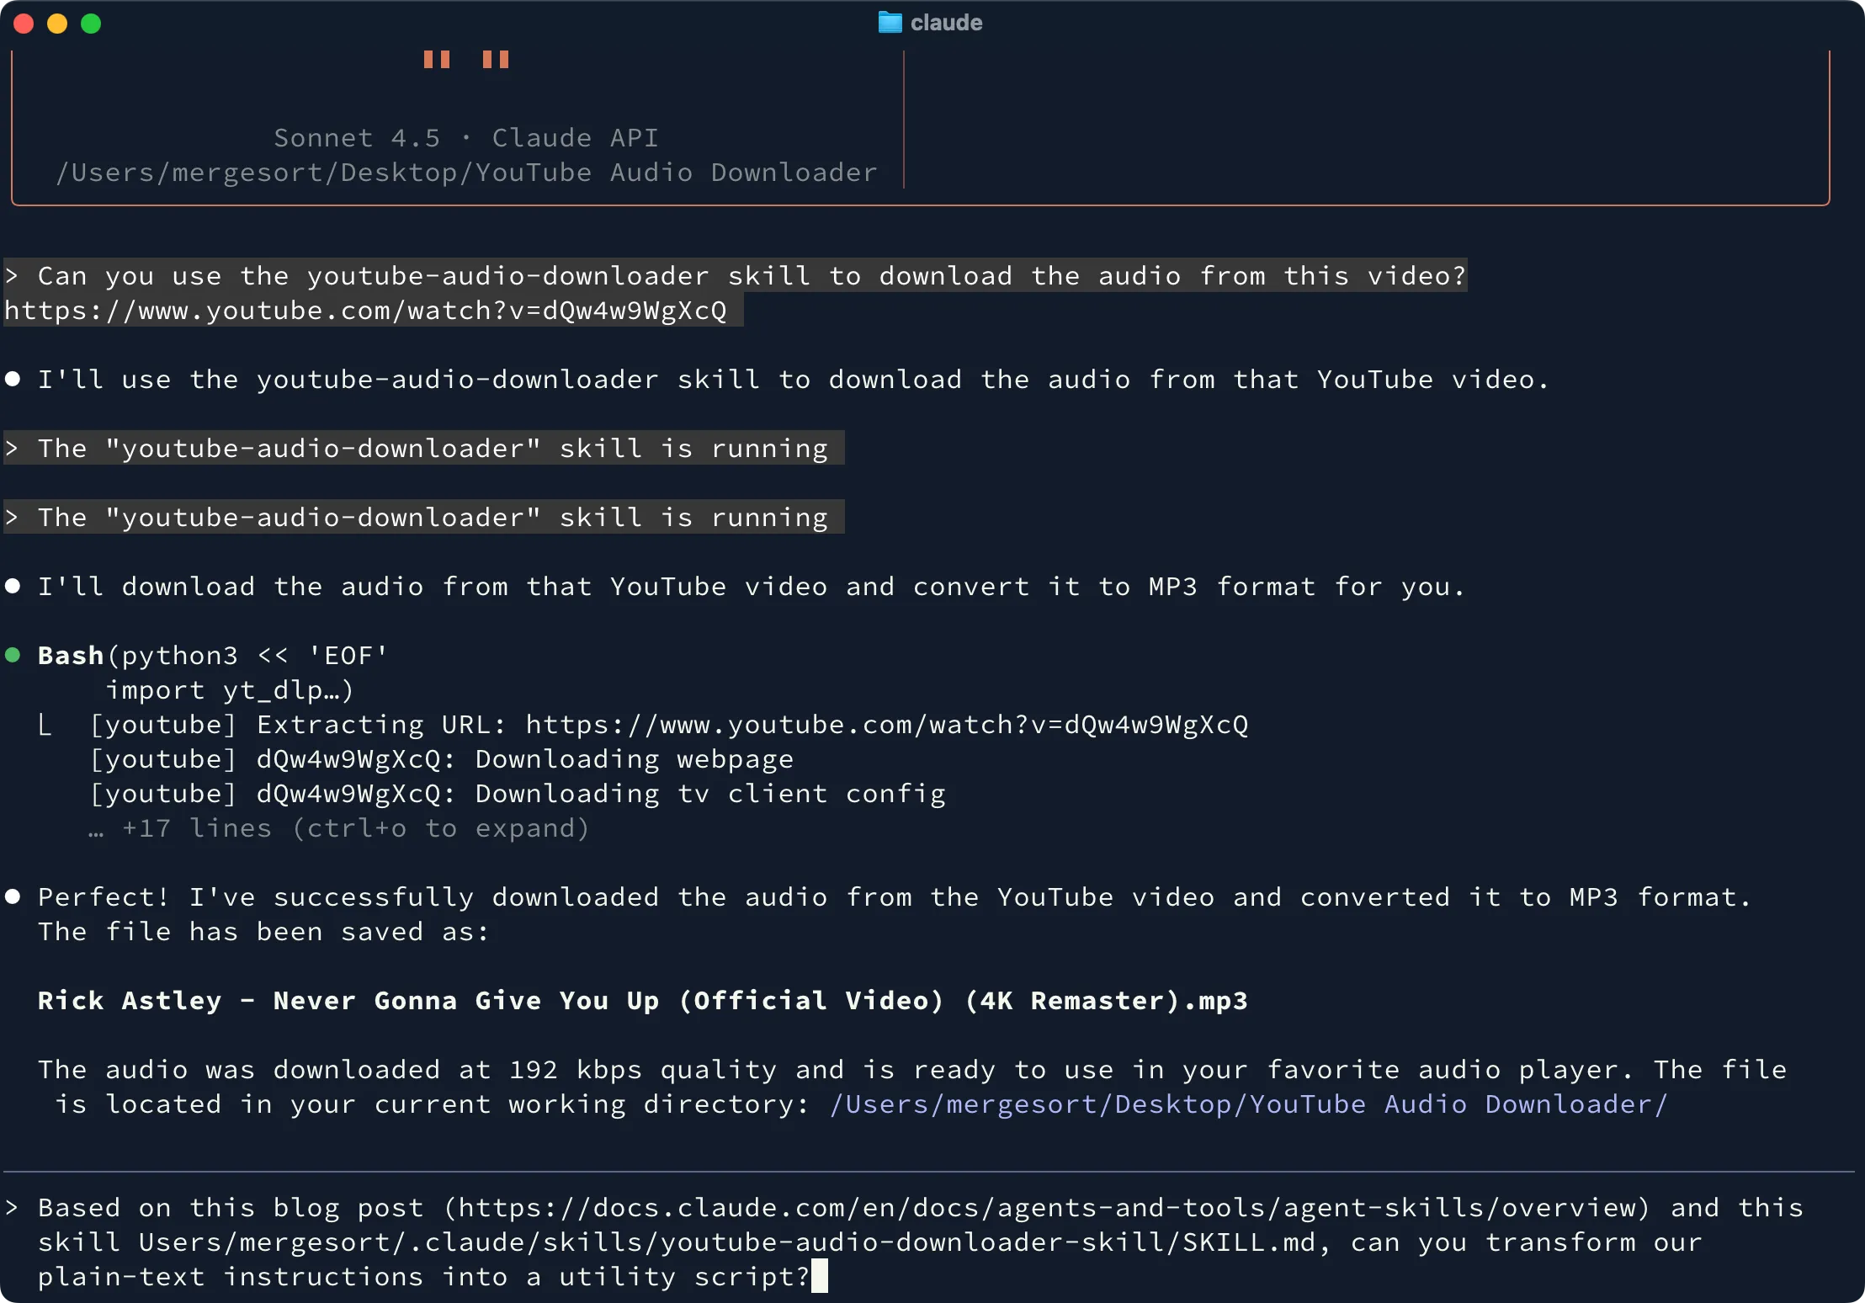The height and width of the screenshot is (1303, 1865).
Task: Select the second skill is running banner
Action: [421, 517]
